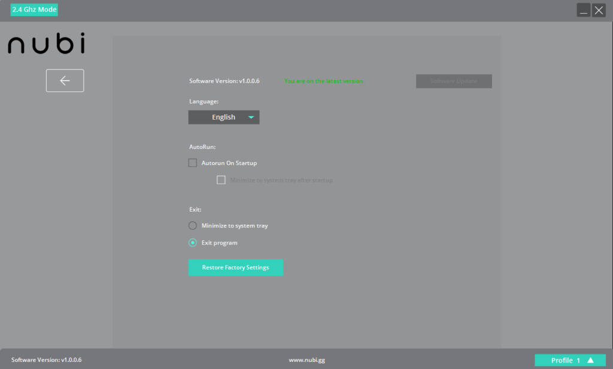Click the nubi logo
This screenshot has width=613, height=369.
(x=46, y=43)
